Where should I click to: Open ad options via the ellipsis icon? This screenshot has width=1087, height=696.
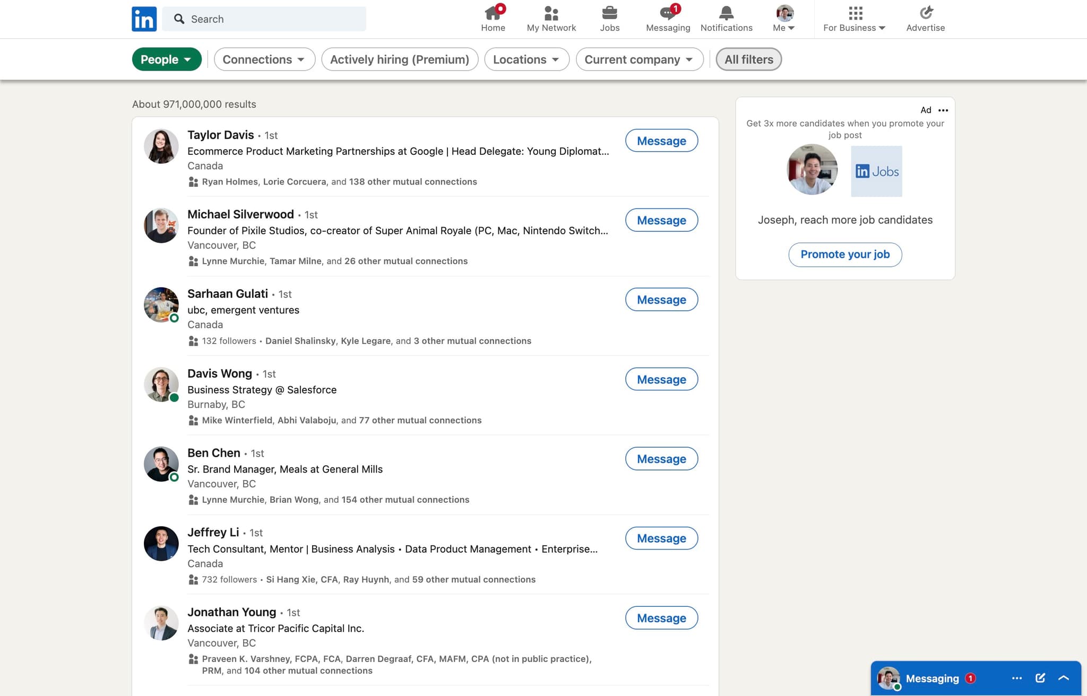pyautogui.click(x=943, y=110)
